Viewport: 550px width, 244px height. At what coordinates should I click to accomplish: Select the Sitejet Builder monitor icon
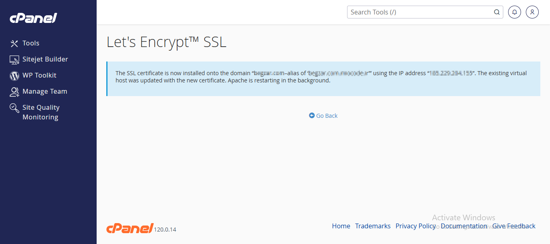click(14, 59)
